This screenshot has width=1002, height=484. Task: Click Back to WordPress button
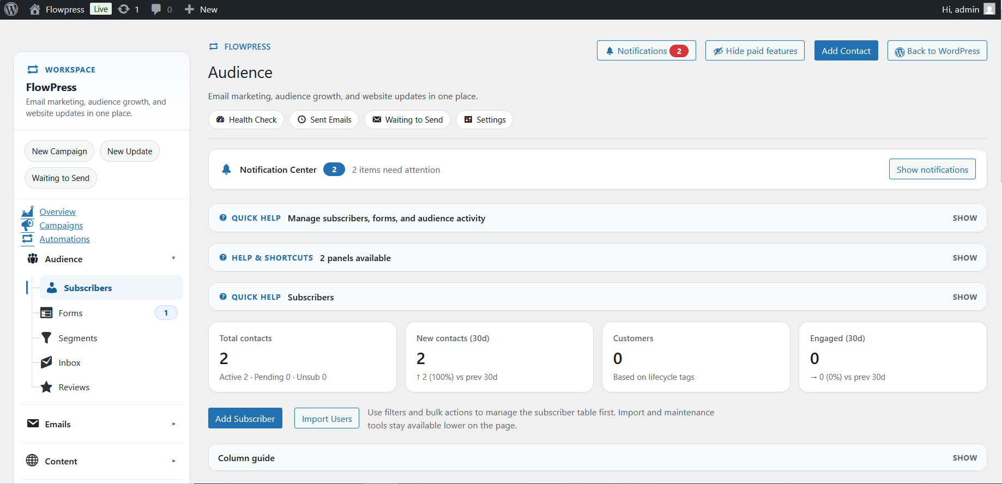937,51
